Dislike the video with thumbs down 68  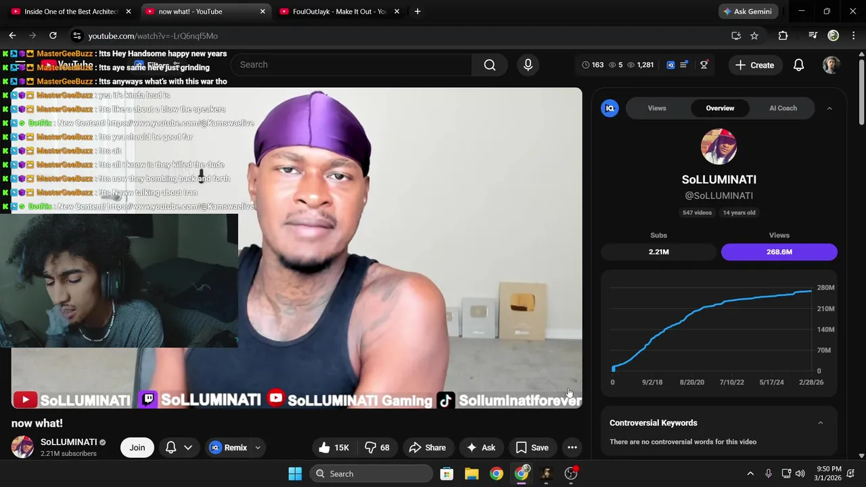pos(378,448)
